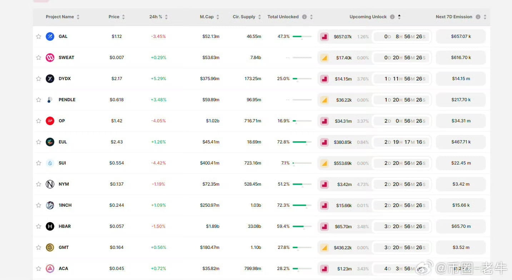This screenshot has width=512, height=280.
Task: Toggle the favorite star for SUI
Action: point(38,163)
